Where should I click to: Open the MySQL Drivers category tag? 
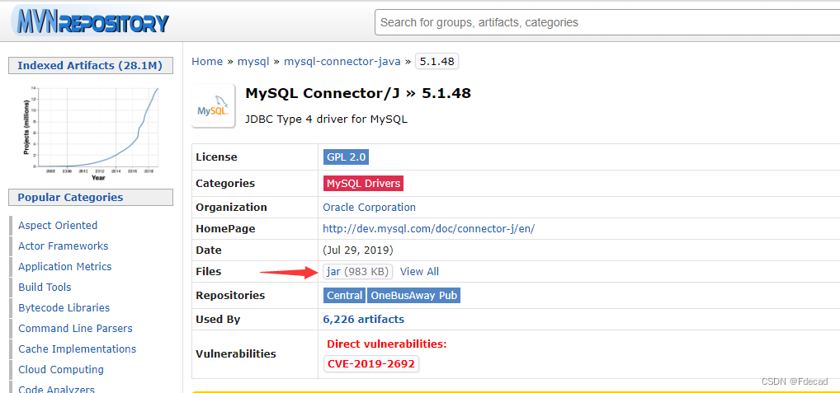(364, 184)
